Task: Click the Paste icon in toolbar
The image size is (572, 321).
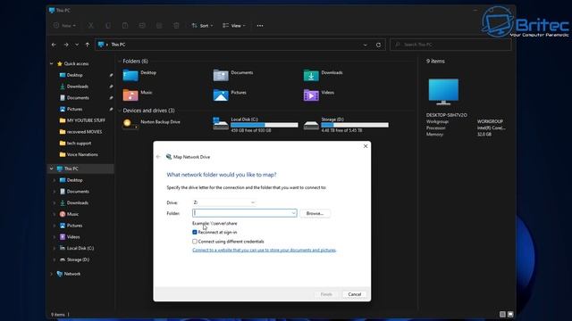Action: coord(125,26)
